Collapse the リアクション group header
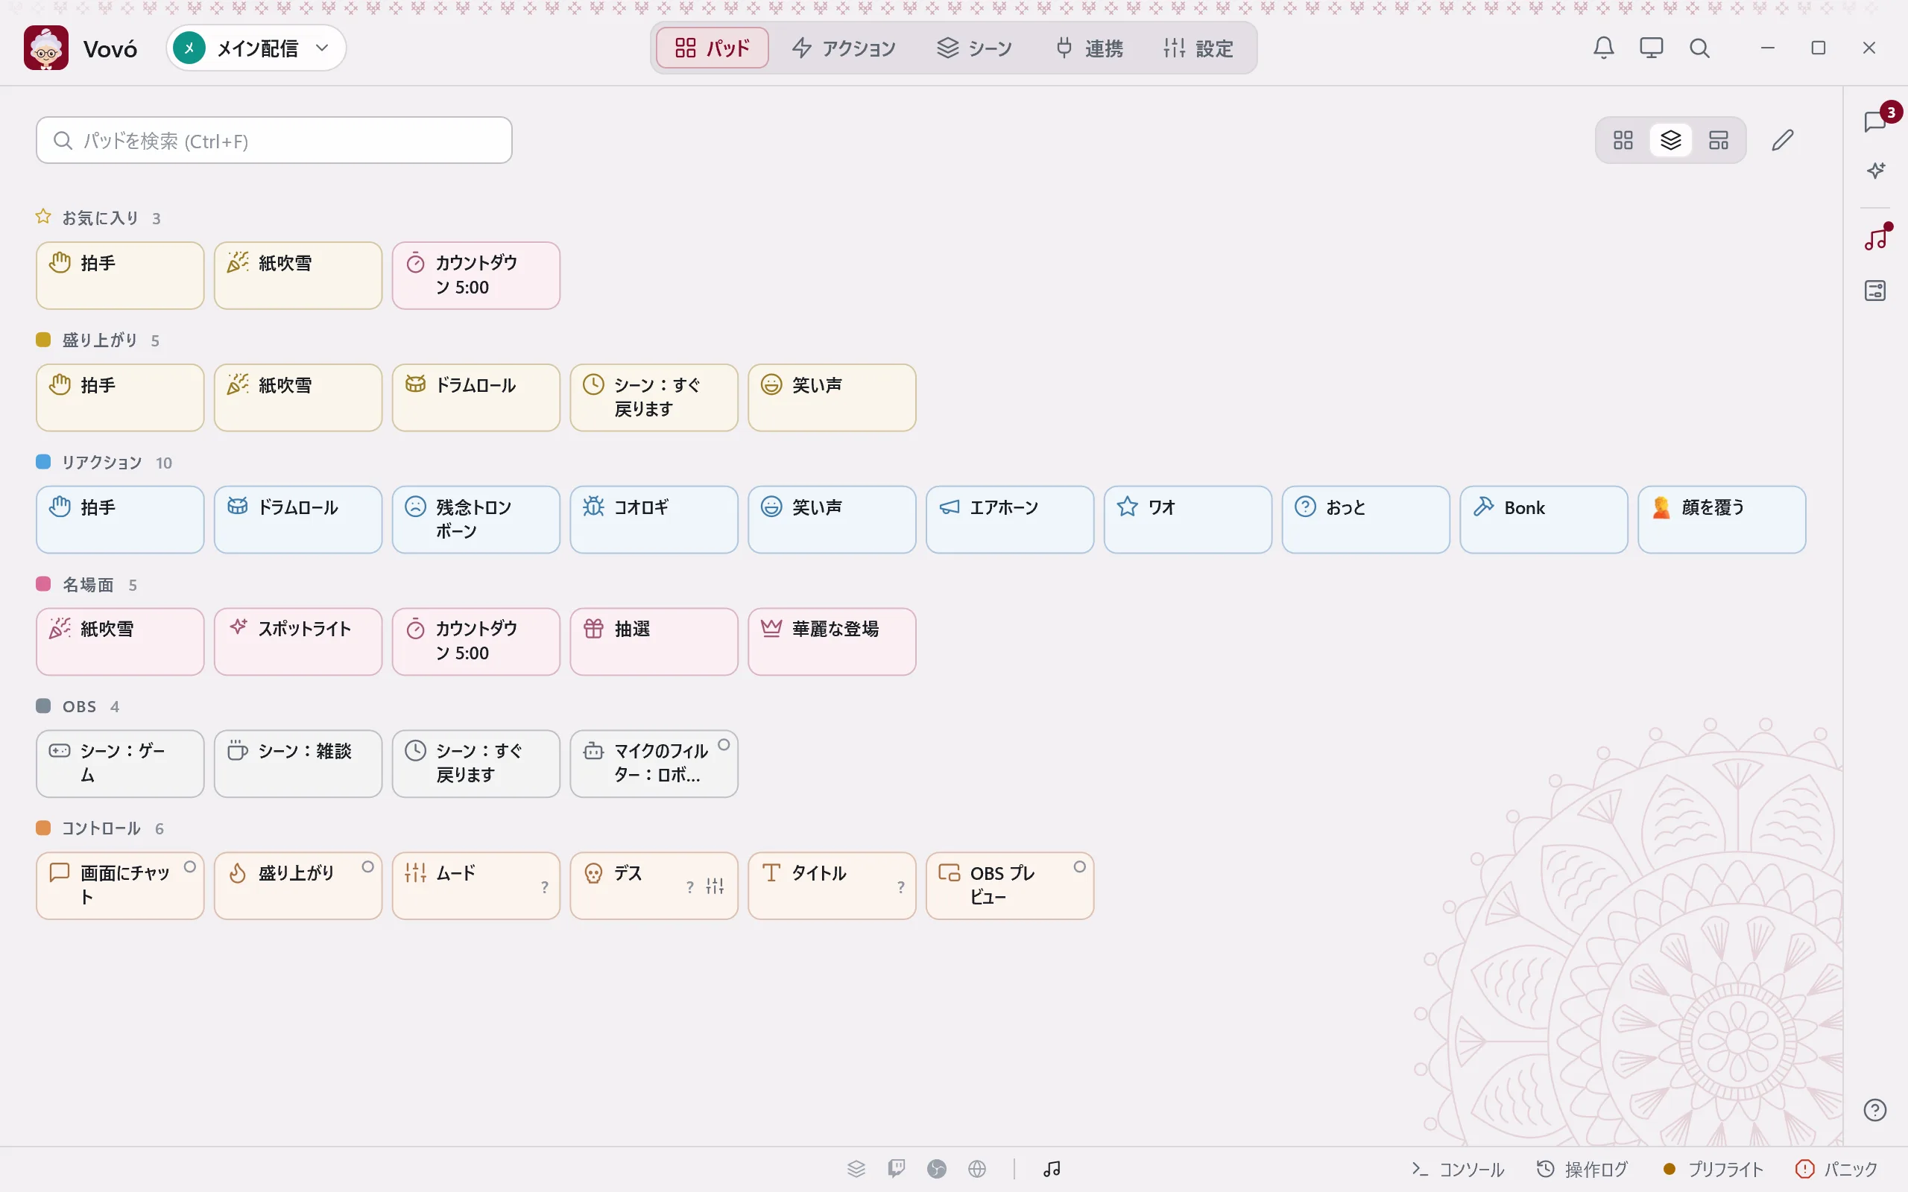 pos(104,462)
